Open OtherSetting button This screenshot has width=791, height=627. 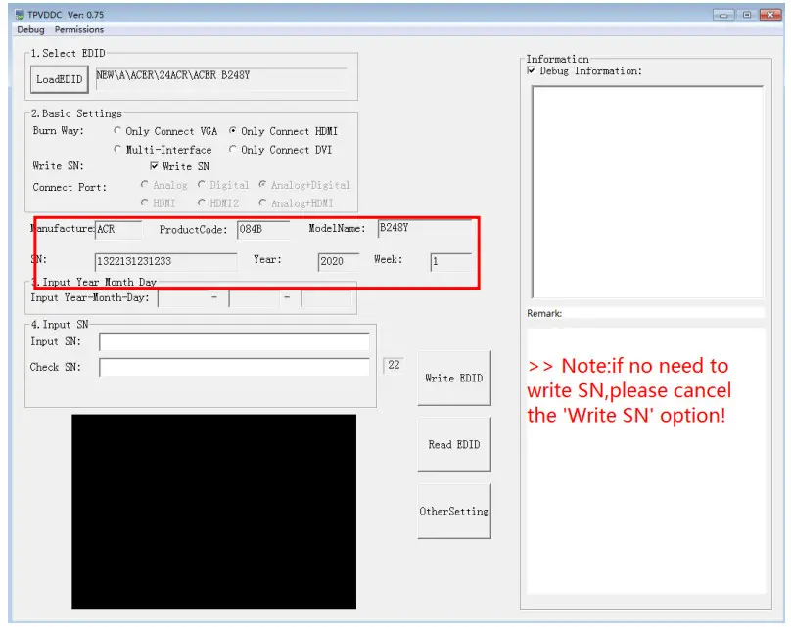point(454,511)
